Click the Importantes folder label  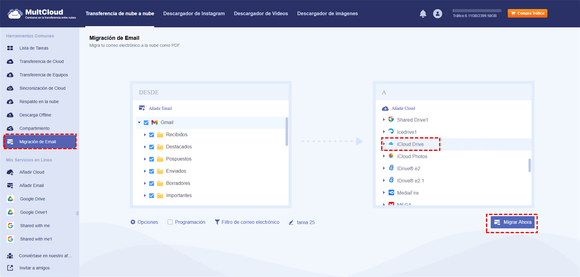[179, 196]
